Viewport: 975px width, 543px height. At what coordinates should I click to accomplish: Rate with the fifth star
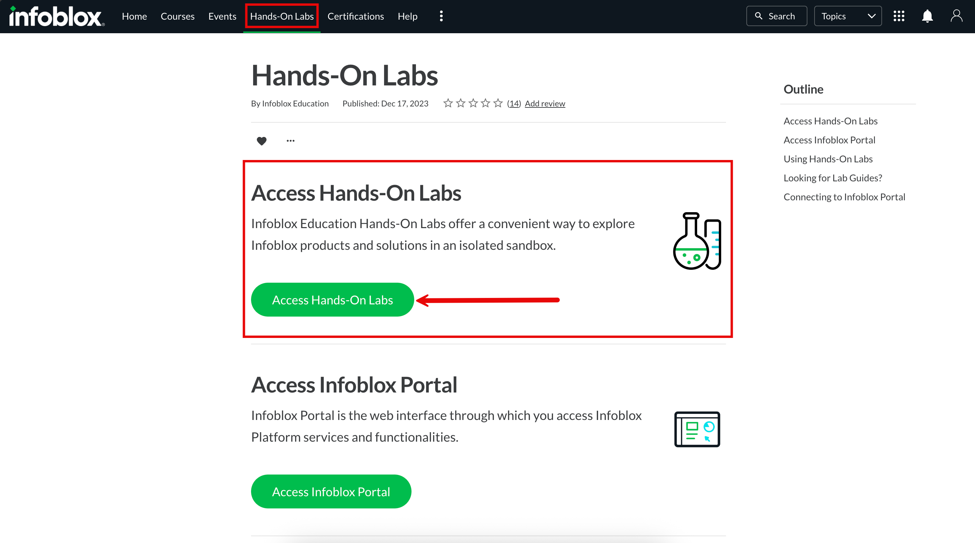pos(498,103)
